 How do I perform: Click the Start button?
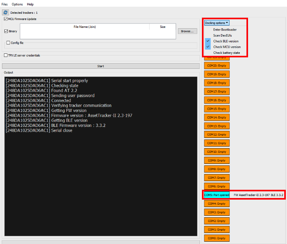pos(101,66)
